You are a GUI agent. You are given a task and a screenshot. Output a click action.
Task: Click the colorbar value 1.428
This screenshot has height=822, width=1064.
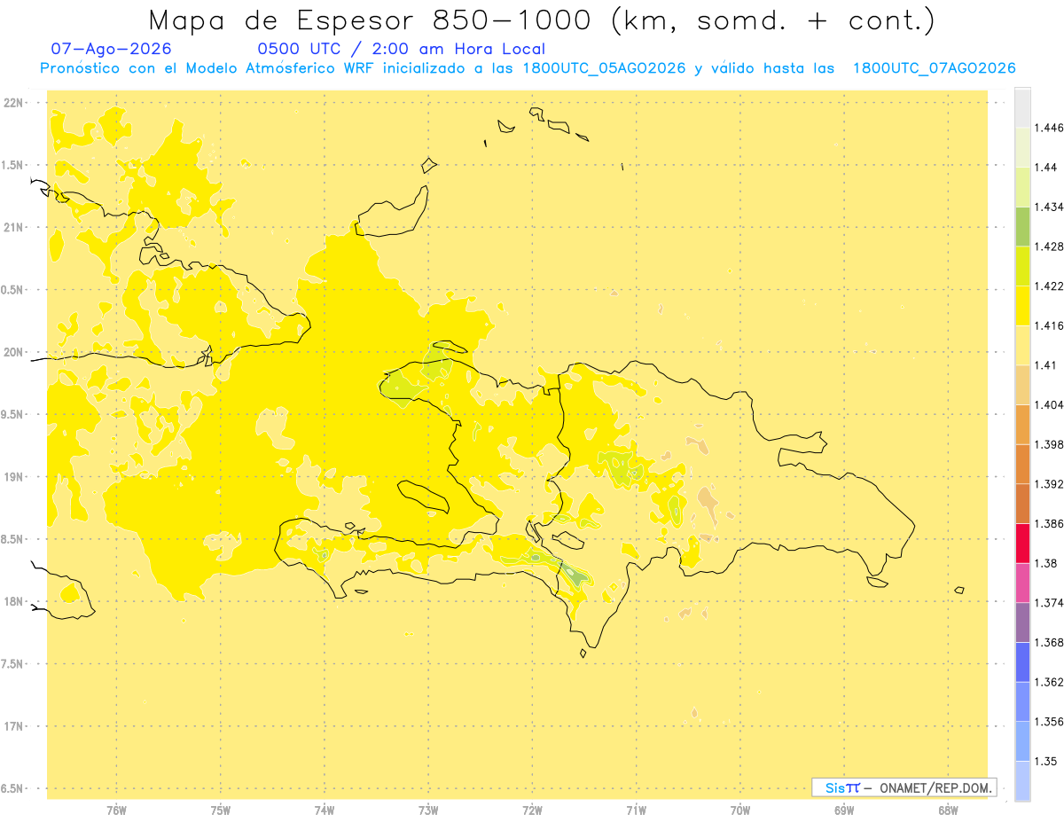pyautogui.click(x=1051, y=247)
